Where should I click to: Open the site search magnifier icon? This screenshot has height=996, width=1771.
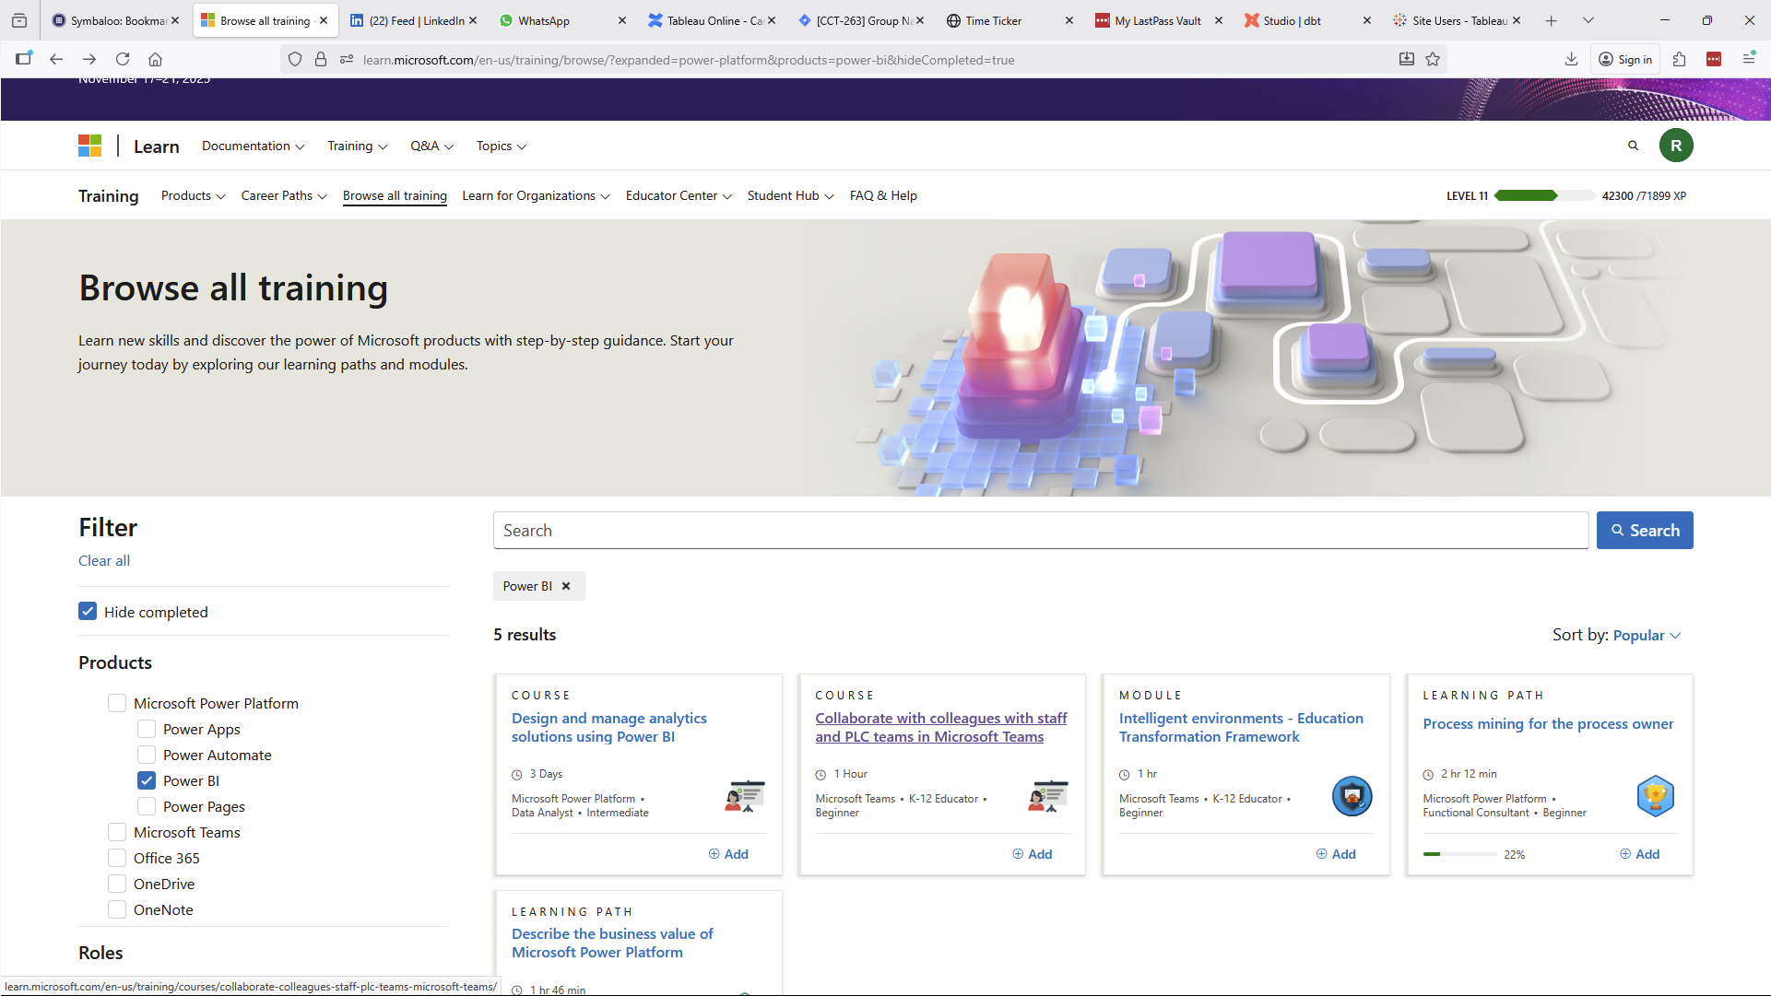coord(1633,146)
